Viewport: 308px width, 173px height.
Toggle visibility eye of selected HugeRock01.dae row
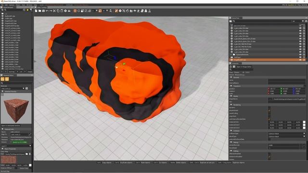[300, 60]
